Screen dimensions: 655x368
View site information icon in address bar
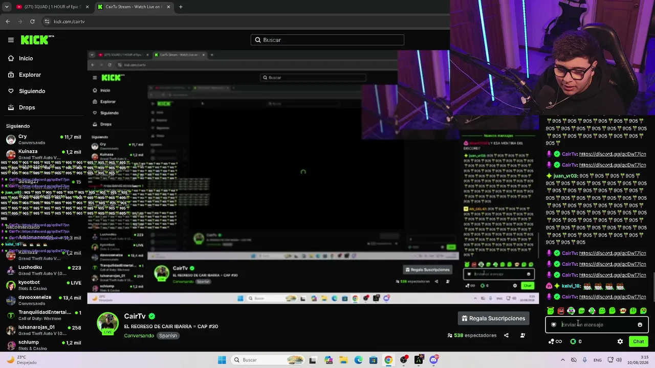[47, 21]
